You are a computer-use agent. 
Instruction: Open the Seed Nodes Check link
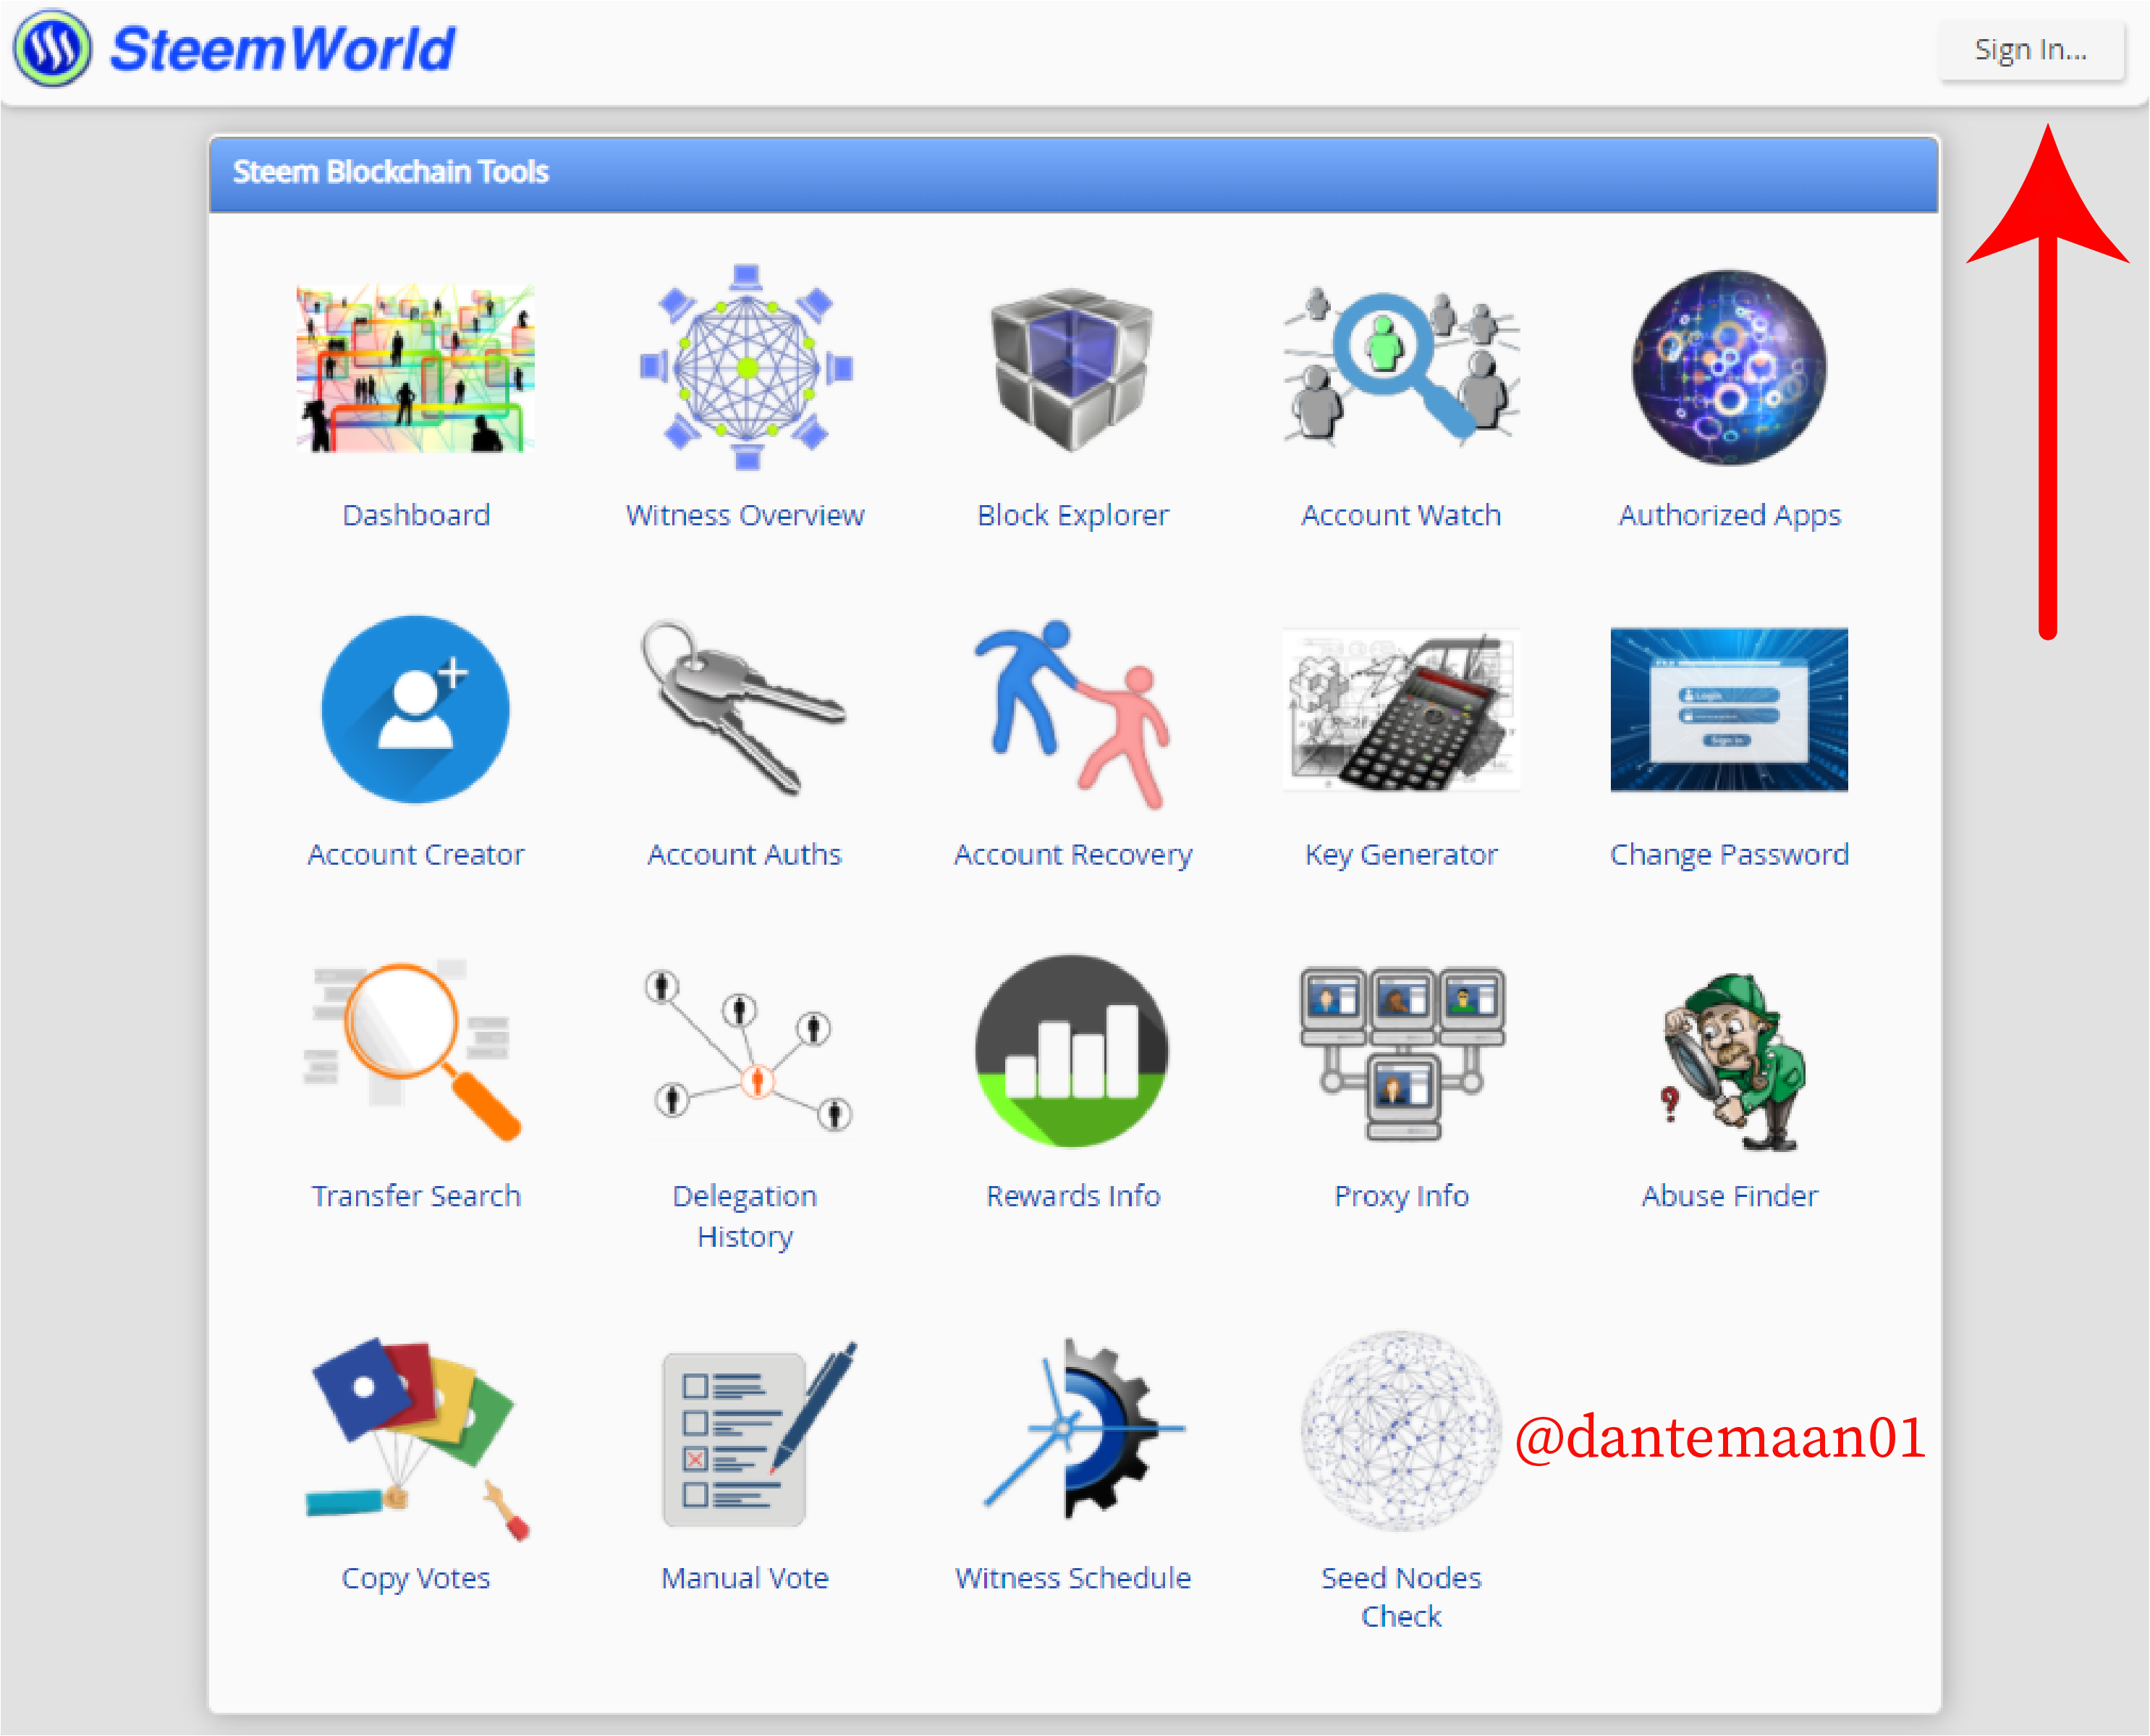(1401, 1597)
